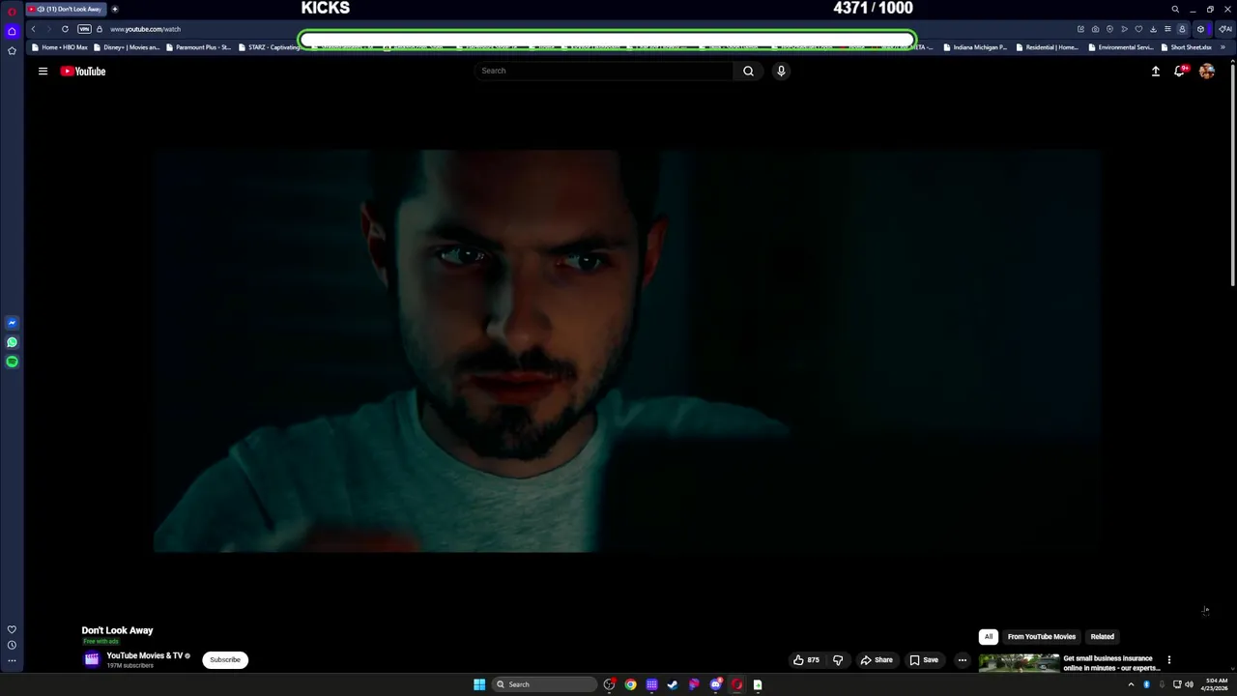Open the Residential | Home... bookmark

point(1048,47)
